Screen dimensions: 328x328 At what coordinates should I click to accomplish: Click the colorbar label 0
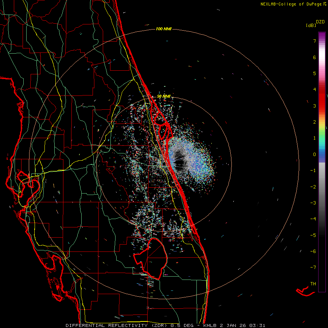pos(315,155)
